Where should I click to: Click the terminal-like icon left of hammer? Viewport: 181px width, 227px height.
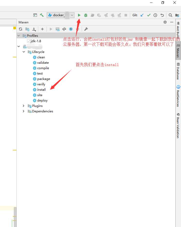pos(35,15)
